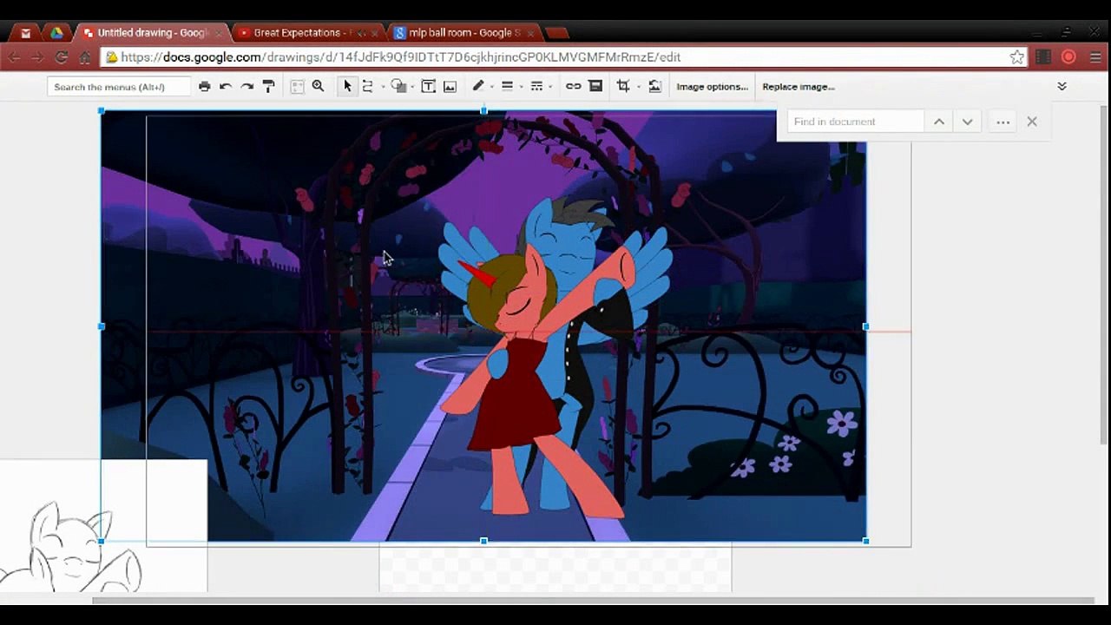Reload the current page
The width and height of the screenshot is (1111, 625).
pyautogui.click(x=61, y=57)
